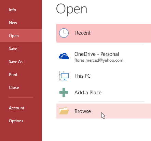Click the yellow Browse folder icon

64,111
